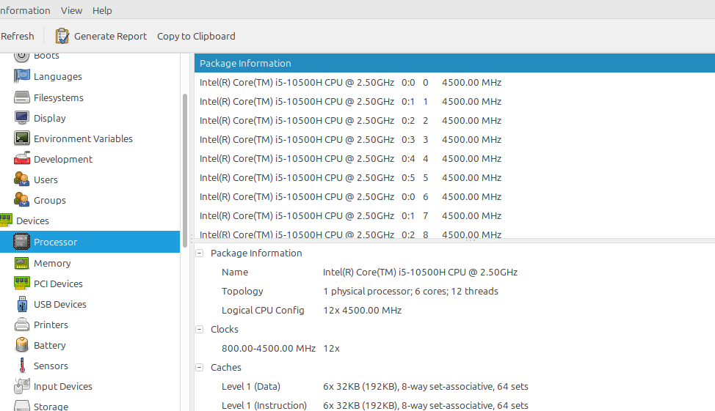The width and height of the screenshot is (715, 411).
Task: Select the Battery icon
Action: pyautogui.click(x=21, y=345)
